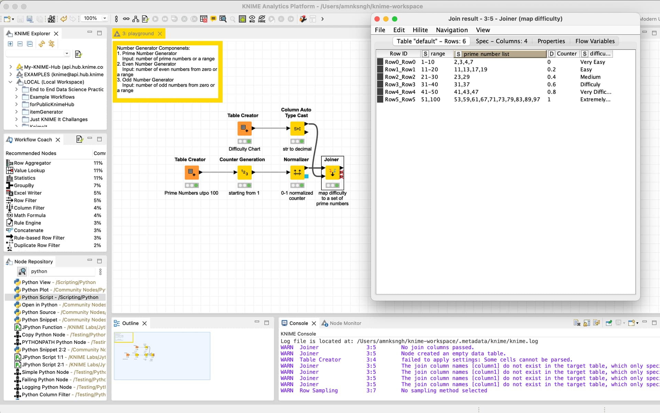This screenshot has width=660, height=413.
Task: Open Navigation menu in Join result window
Action: tap(452, 30)
